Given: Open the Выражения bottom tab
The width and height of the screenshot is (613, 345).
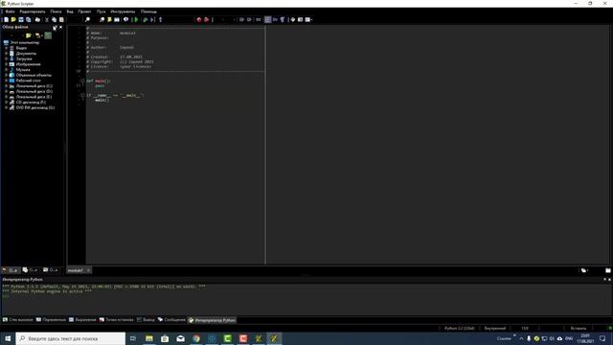Looking at the screenshot, I should coord(82,320).
